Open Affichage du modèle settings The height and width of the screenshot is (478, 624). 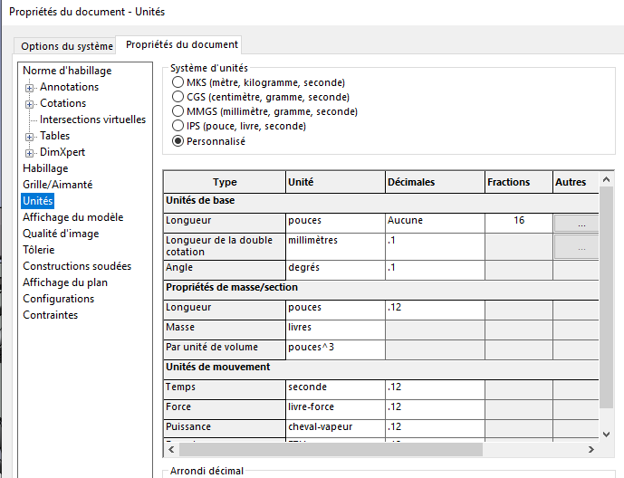coord(73,217)
